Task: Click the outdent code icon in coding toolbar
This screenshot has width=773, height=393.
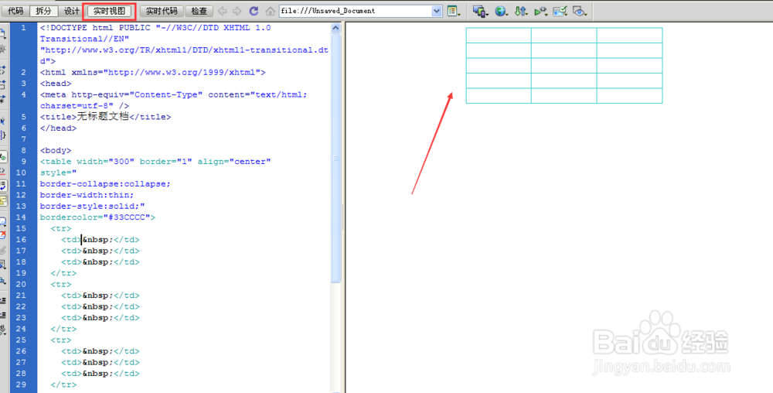Action: pos(3,315)
